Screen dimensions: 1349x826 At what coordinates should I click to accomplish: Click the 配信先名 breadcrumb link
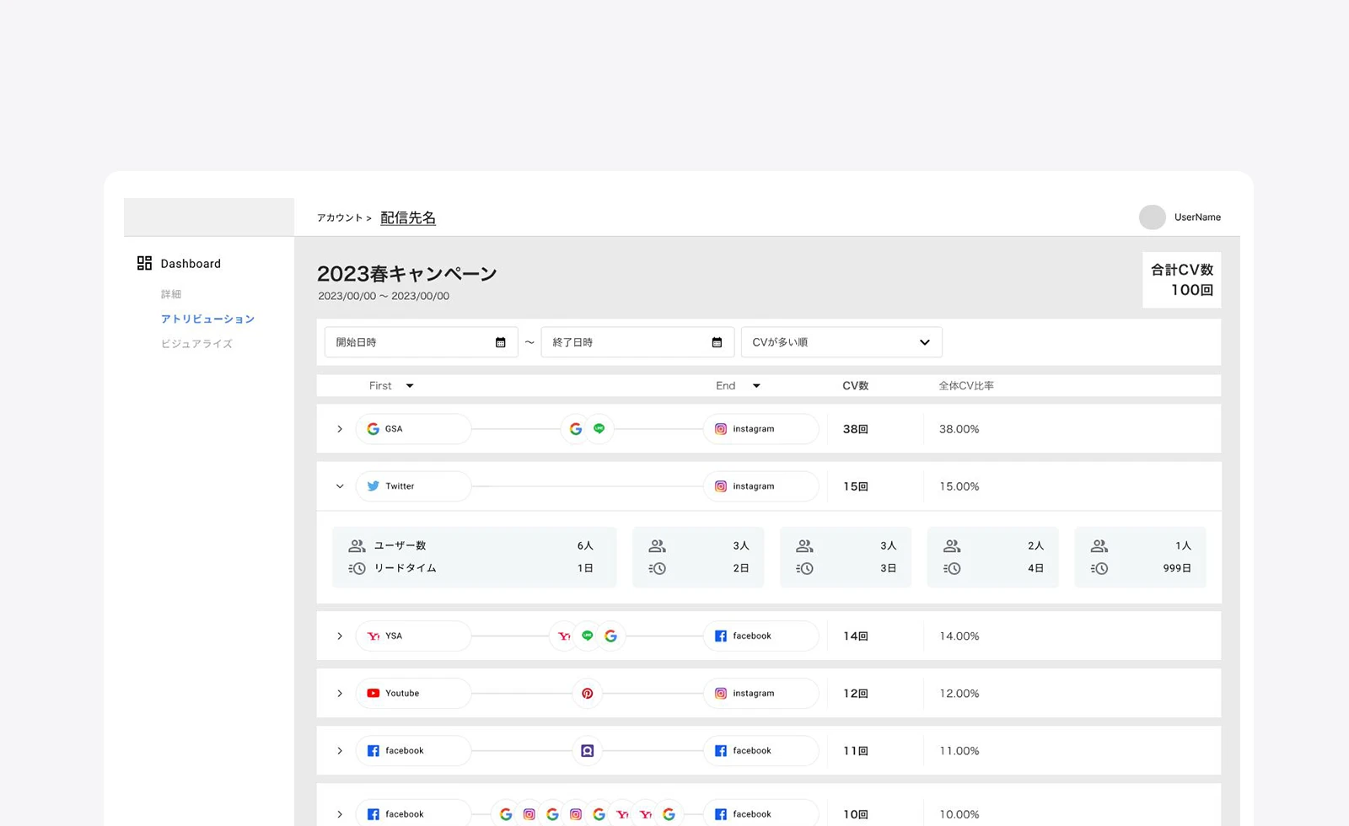click(408, 217)
